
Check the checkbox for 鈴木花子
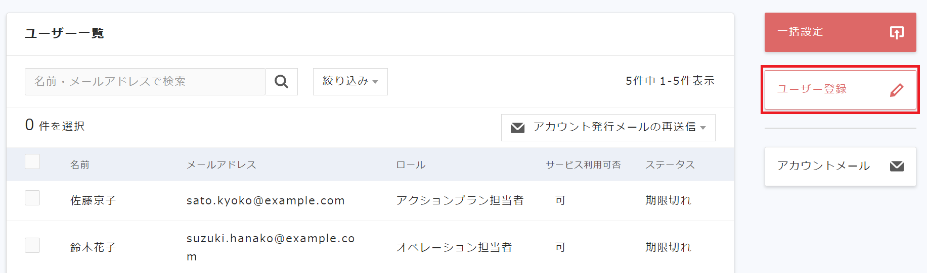pos(32,245)
